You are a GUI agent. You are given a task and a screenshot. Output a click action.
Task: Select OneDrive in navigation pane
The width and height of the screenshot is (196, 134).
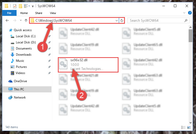(20, 81)
